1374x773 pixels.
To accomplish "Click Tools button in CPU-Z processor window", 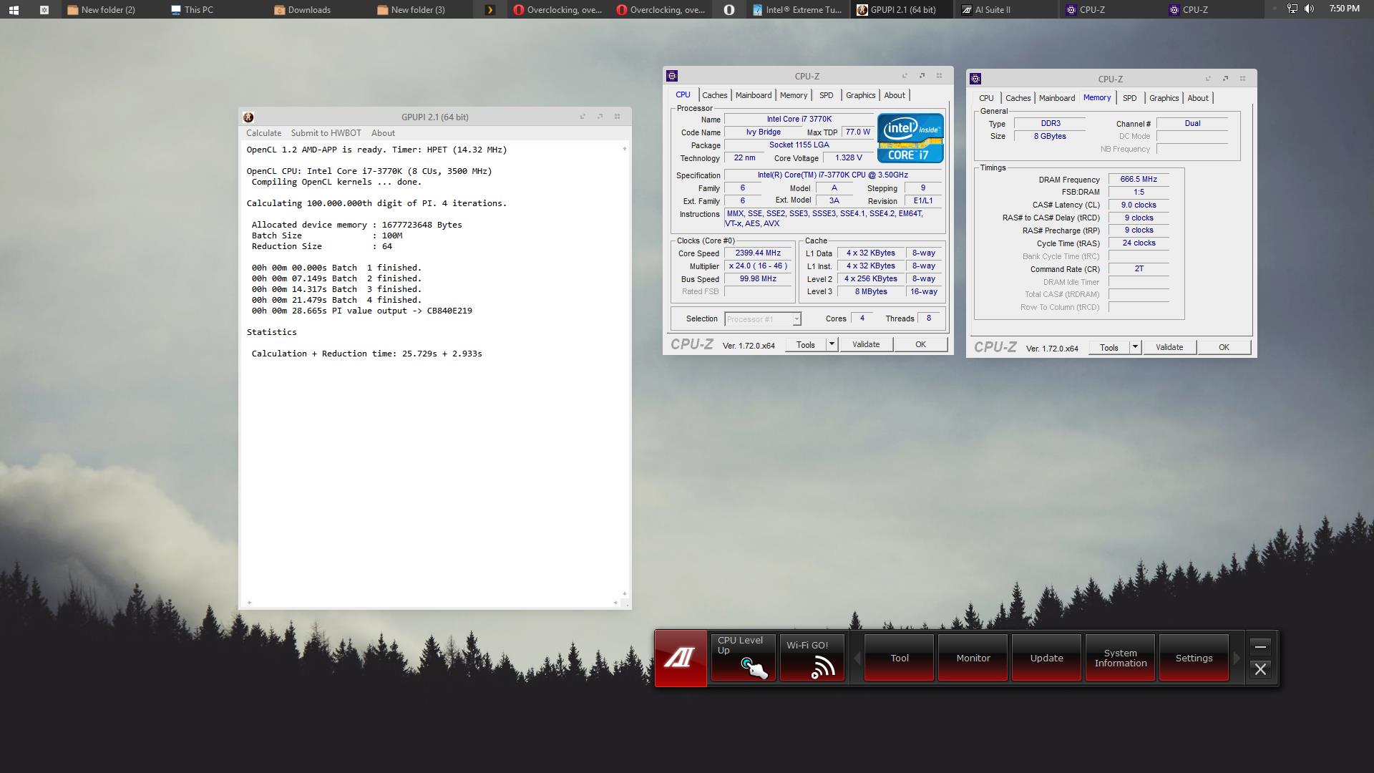I will point(806,344).
